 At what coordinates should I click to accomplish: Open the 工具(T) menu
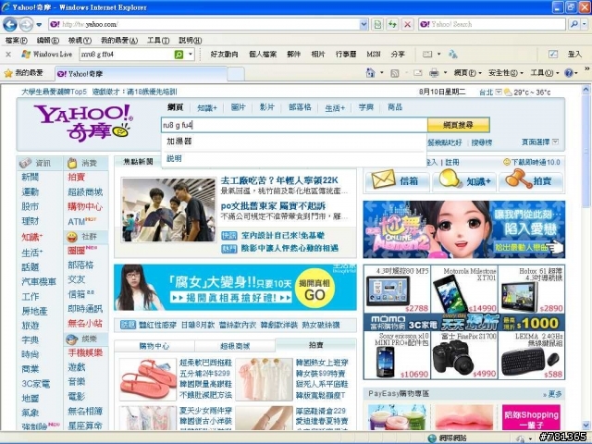pyautogui.click(x=158, y=40)
